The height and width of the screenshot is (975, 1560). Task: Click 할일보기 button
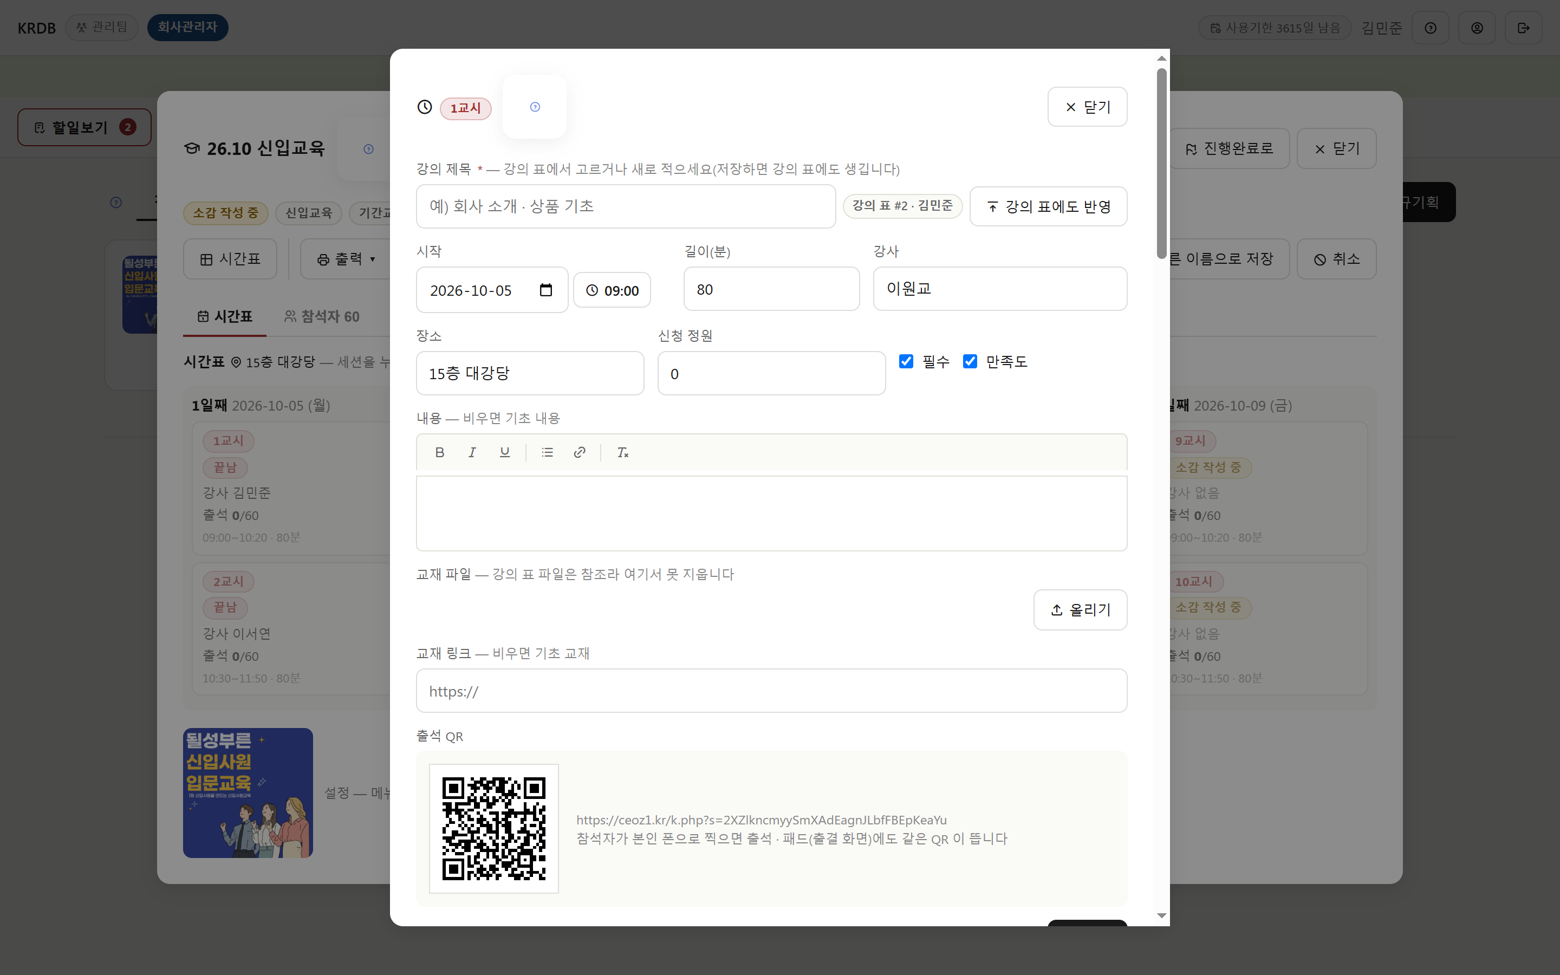84,127
